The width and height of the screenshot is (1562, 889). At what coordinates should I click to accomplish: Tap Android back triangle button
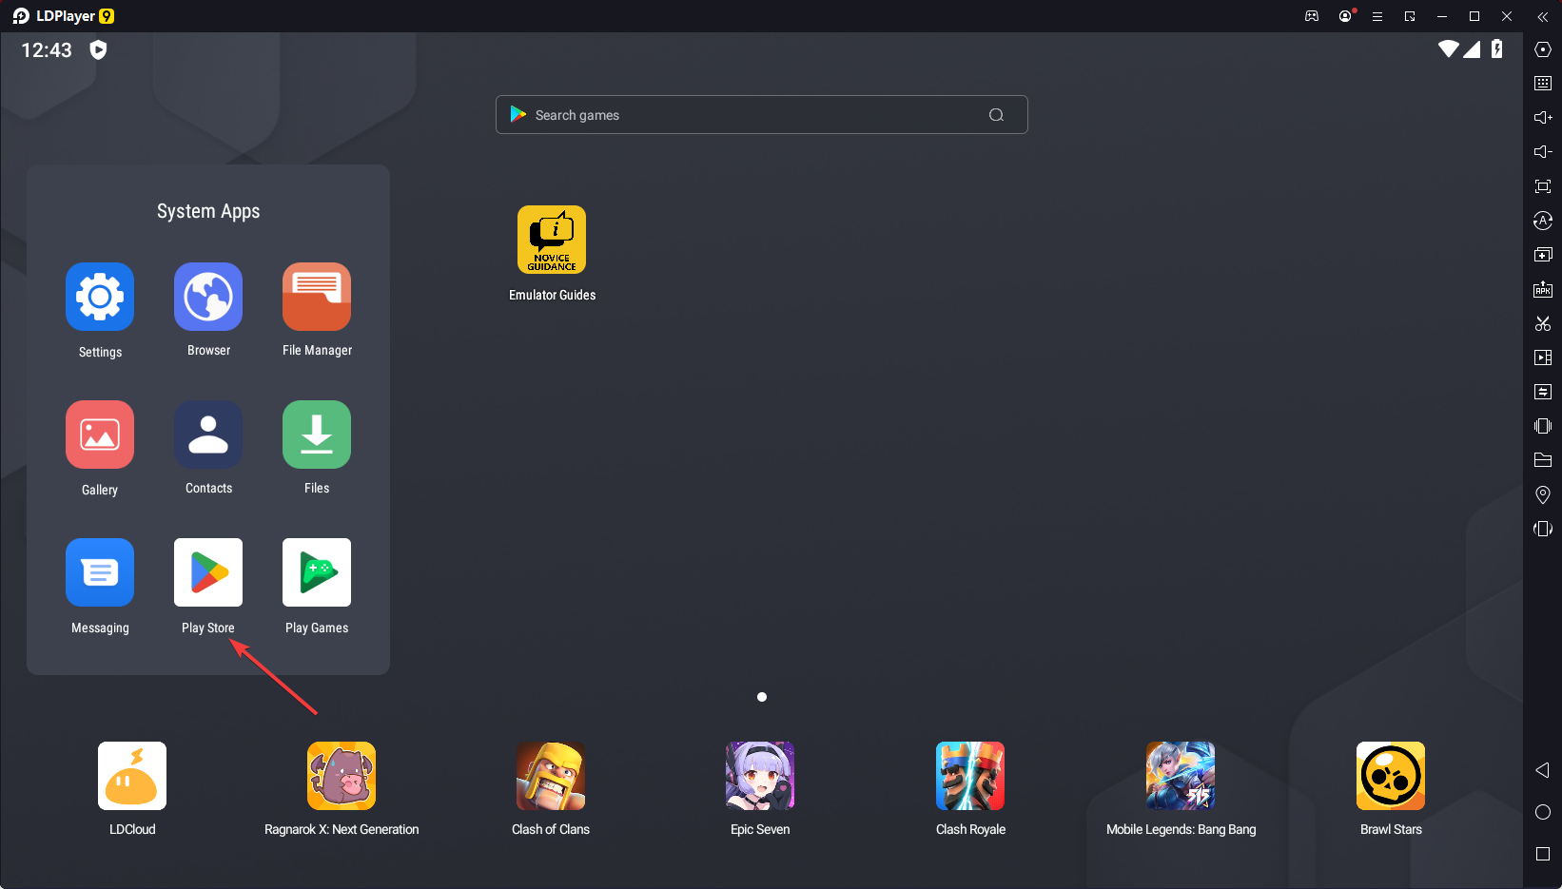coord(1543,770)
